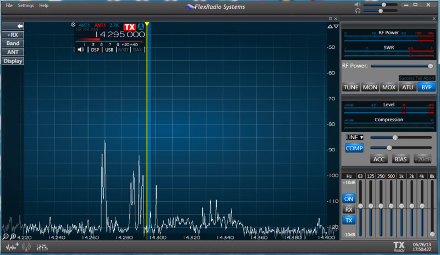Click the yellow triangle slice marker
This screenshot has height=255, width=440.
click(147, 24)
